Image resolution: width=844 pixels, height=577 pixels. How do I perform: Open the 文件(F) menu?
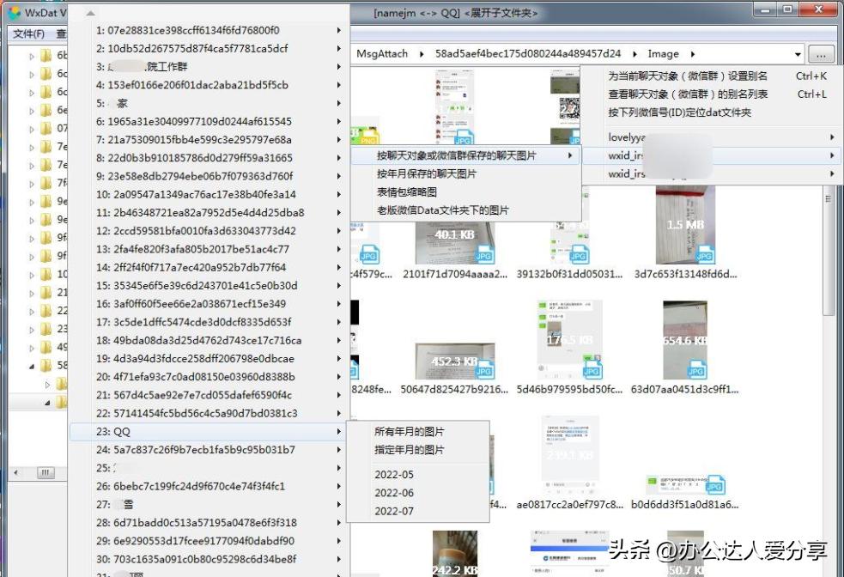[30, 33]
